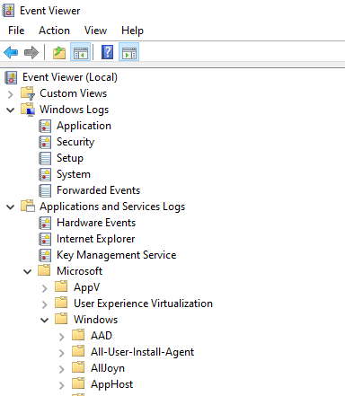Click the Custom Views filter folder icon
This screenshot has height=396, width=345.
pos(28,93)
